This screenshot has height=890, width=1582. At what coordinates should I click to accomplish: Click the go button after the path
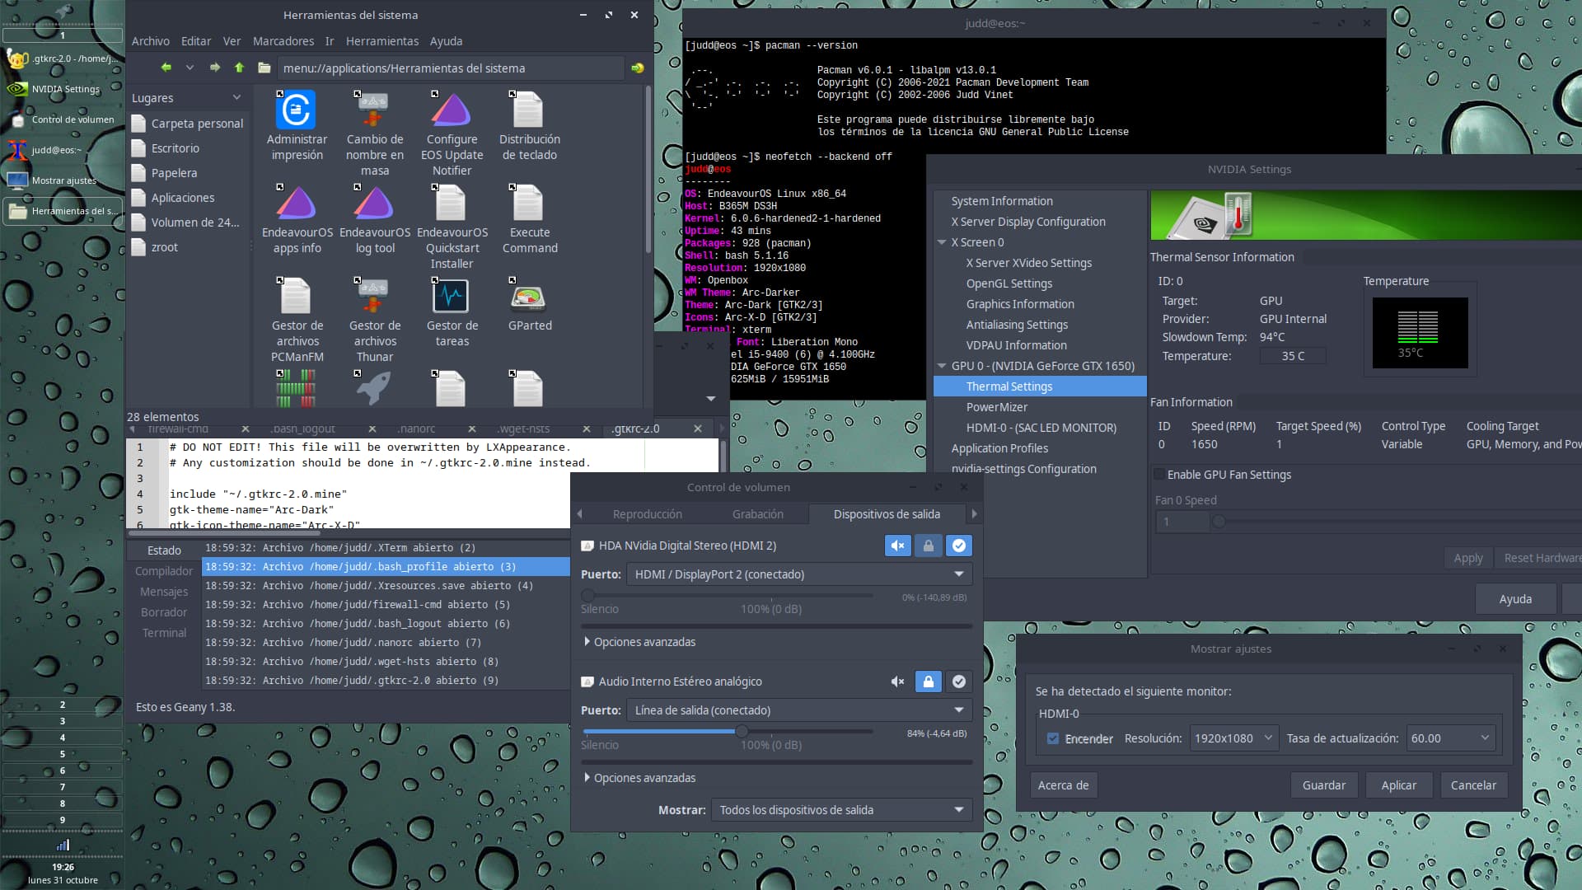[637, 68]
